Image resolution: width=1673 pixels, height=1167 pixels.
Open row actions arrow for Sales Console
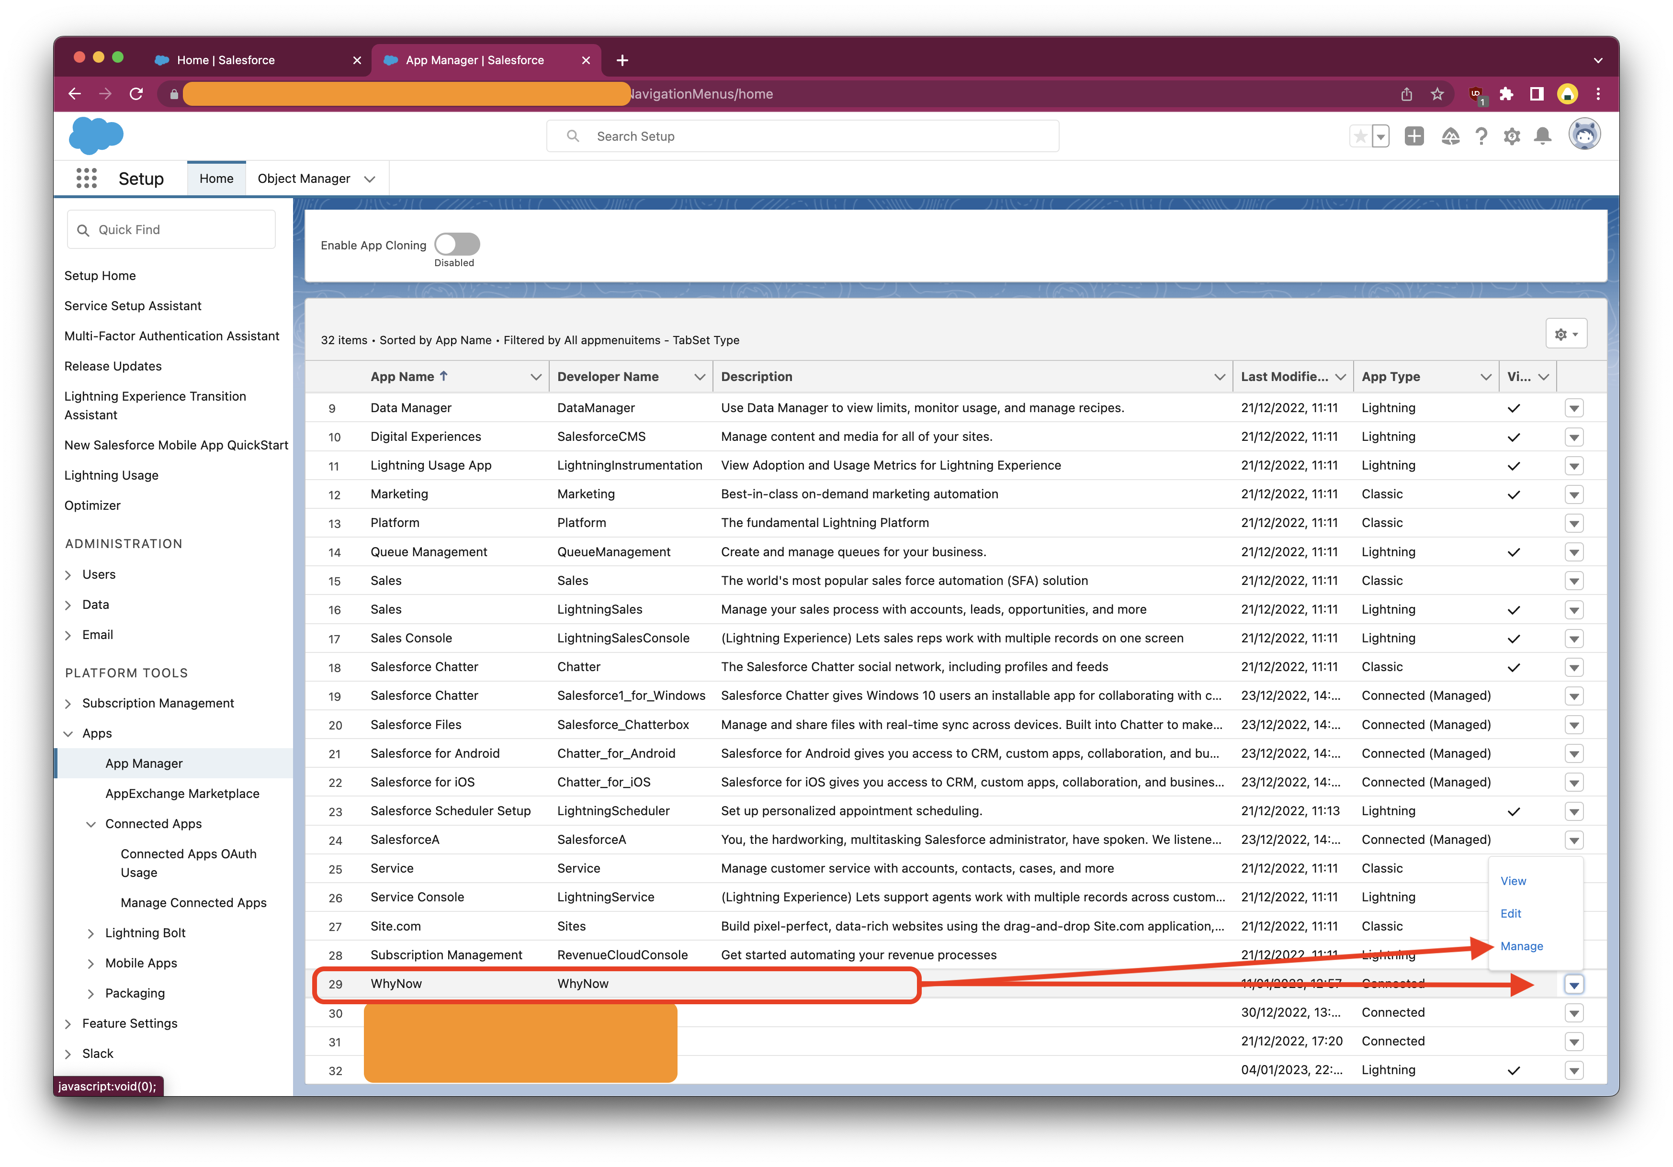click(x=1574, y=639)
